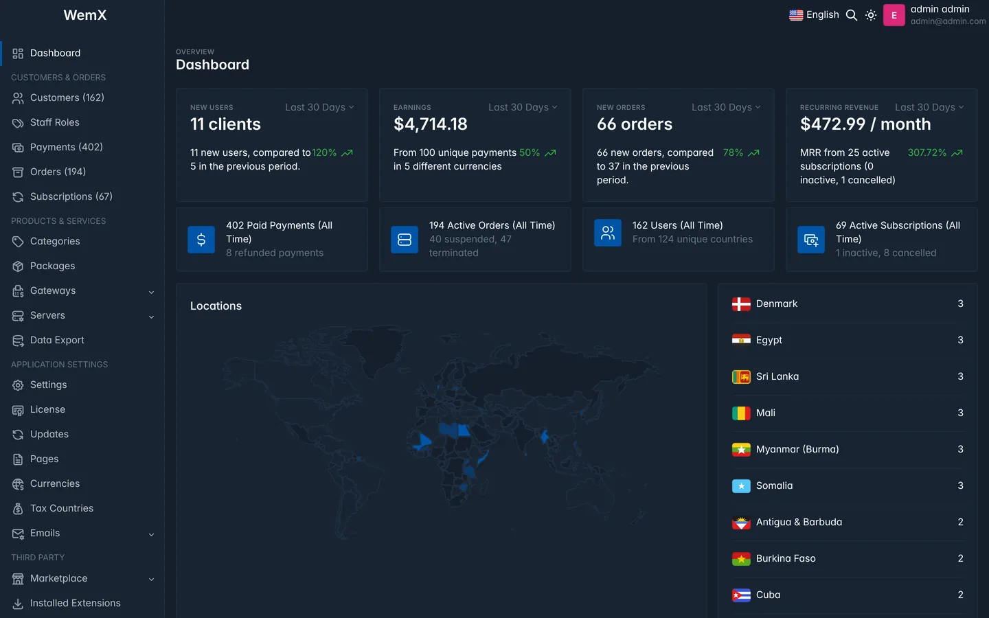
Task: Click the Users people icon card
Action: tap(608, 233)
